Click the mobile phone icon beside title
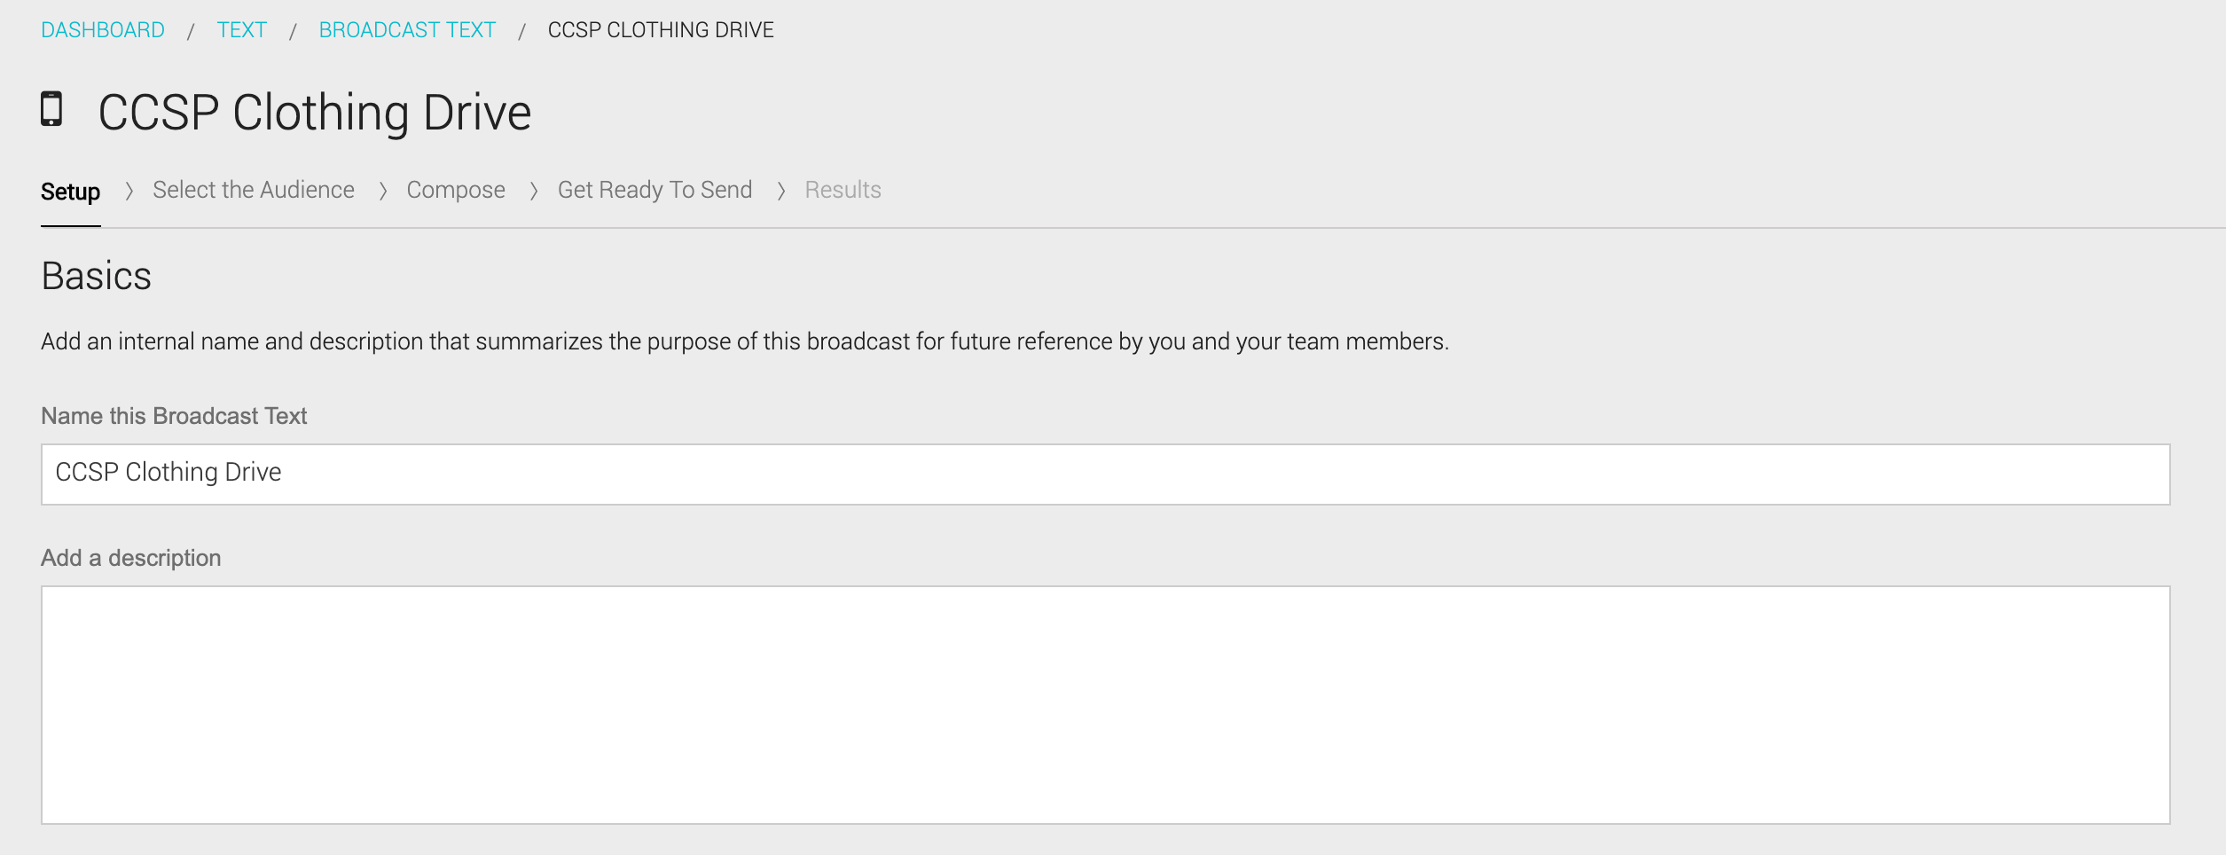The width and height of the screenshot is (2226, 855). [x=51, y=109]
